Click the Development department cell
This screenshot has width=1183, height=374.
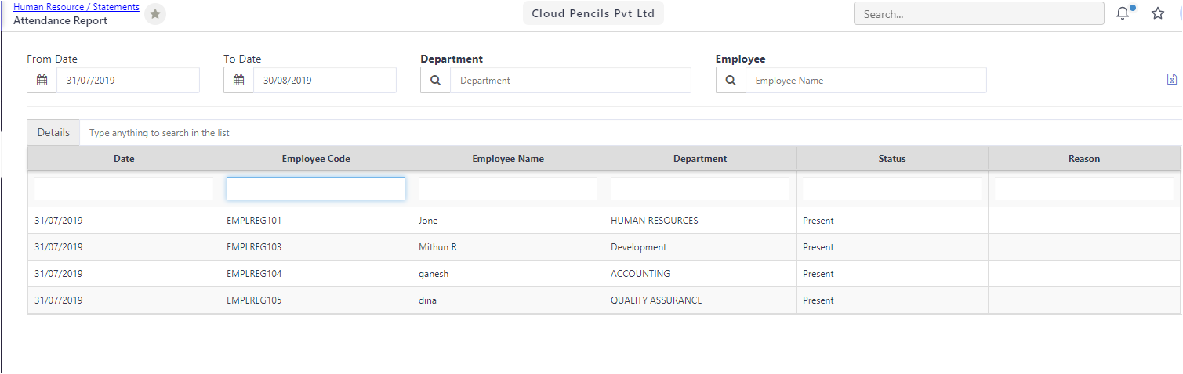(700, 247)
